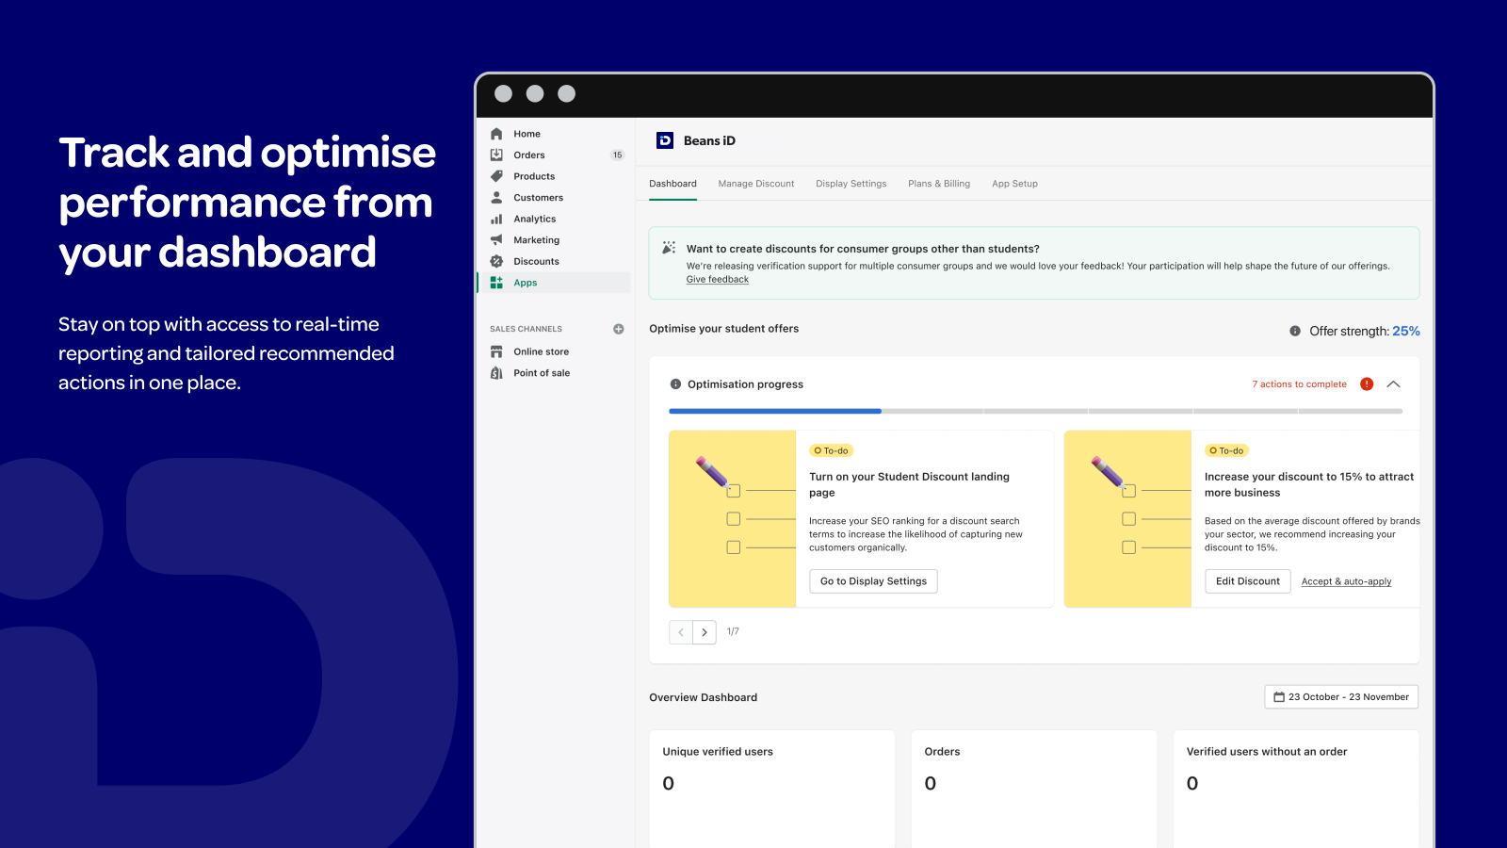Click the blue optimisation progress bar
The image size is (1507, 848).
[774, 411]
